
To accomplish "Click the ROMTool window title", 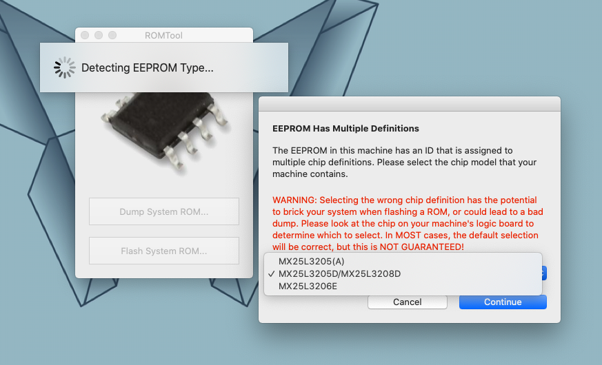I will tap(163, 36).
